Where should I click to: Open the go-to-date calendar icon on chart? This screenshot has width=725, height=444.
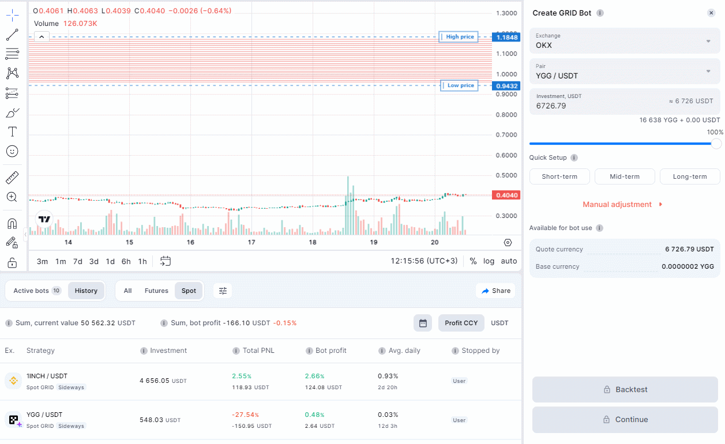pyautogui.click(x=166, y=261)
